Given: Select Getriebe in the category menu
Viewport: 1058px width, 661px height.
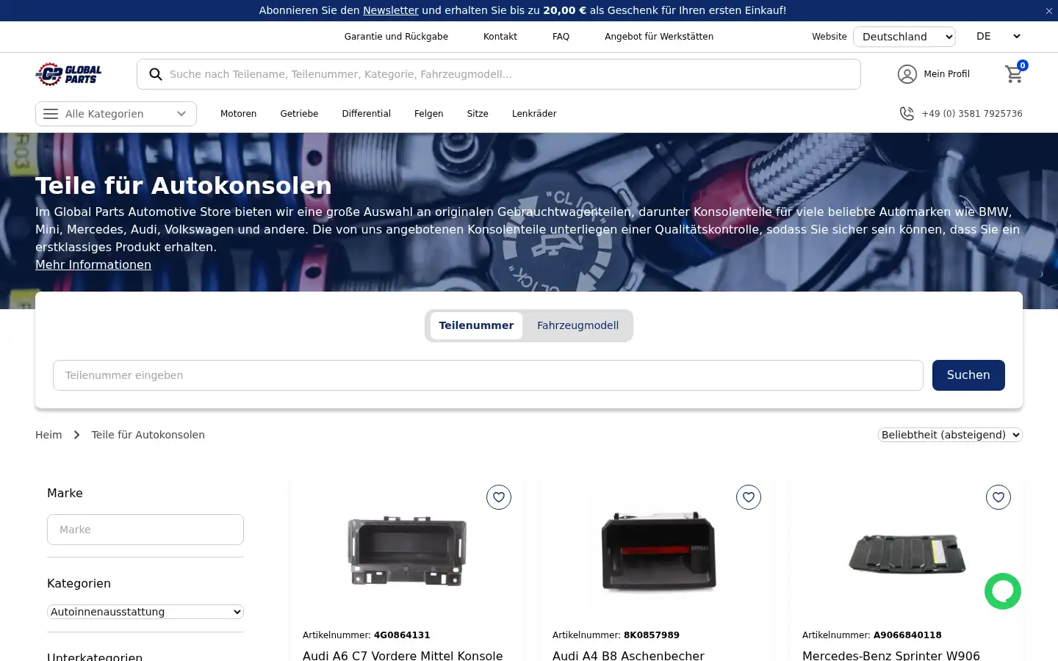Looking at the screenshot, I should [x=299, y=114].
